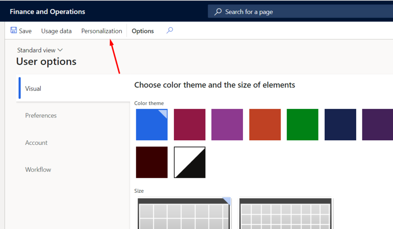Switch to the Preferences tab
393x229 pixels.
pos(41,115)
